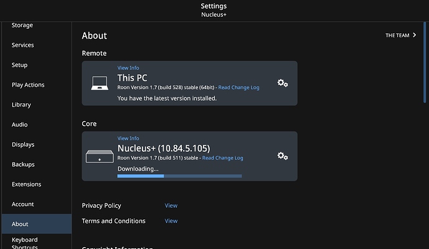Select Storage in the settings sidebar

coord(22,25)
